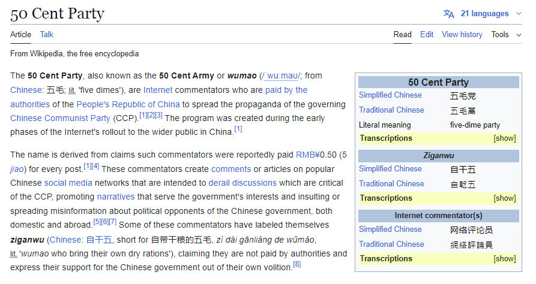Image resolution: width=536 pixels, height=284 pixels.
Task: Open Traditional Chinese link beside 網絡評論員
Action: pos(391,244)
